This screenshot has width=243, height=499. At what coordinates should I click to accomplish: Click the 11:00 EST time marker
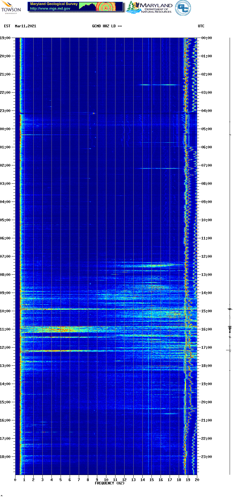[x=5, y=329]
